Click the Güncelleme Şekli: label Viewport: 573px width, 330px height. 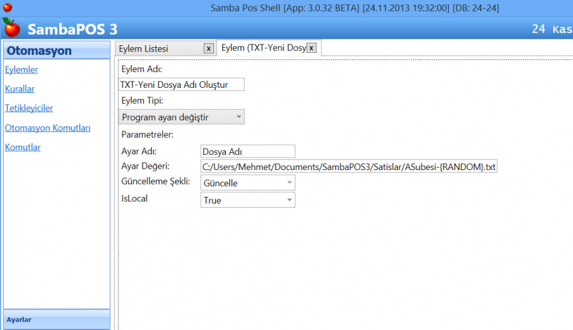156,182
